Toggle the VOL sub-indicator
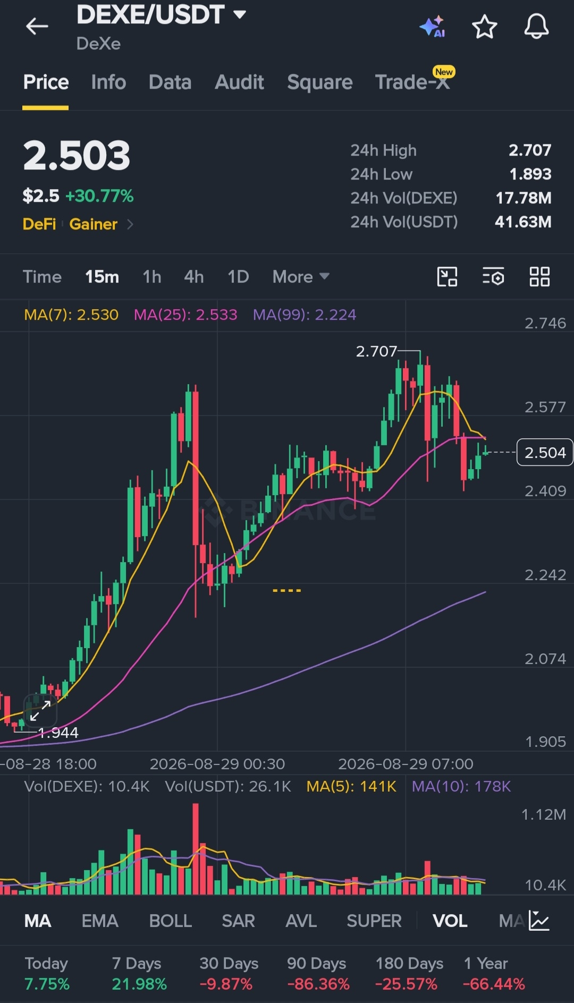The image size is (574, 1003). point(450,921)
